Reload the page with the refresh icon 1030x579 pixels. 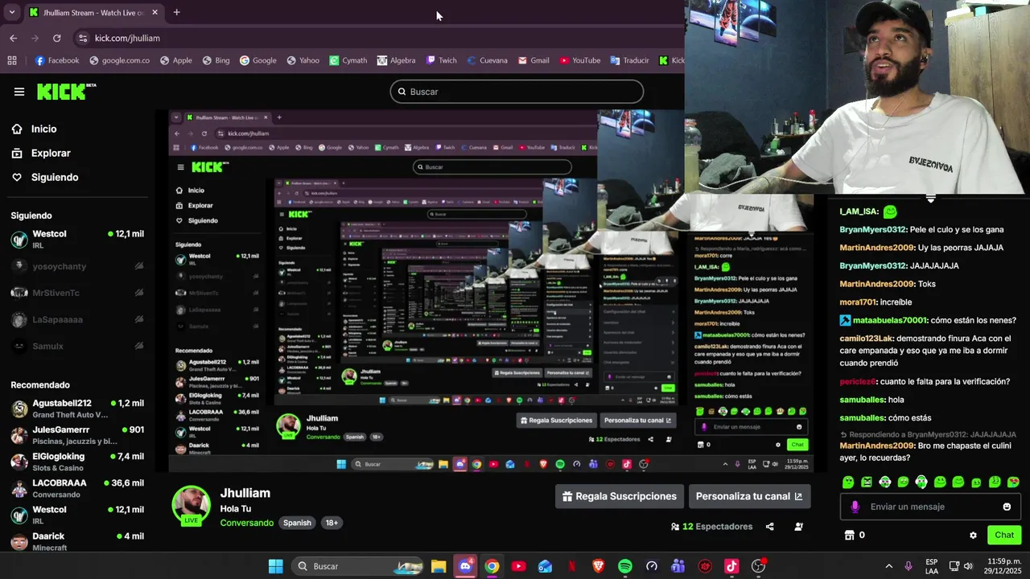click(x=56, y=38)
